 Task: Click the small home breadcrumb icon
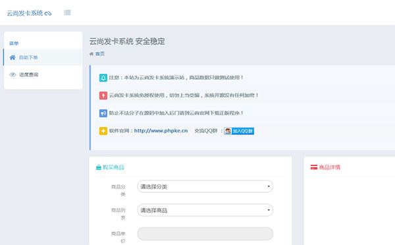coord(92,54)
